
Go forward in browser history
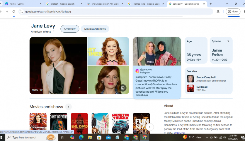click(7, 11)
